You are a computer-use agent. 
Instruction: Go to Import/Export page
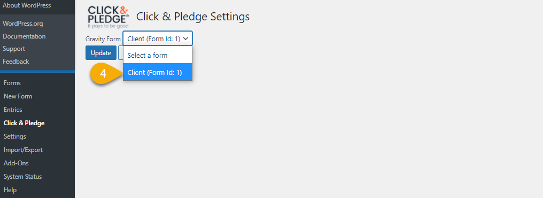tap(23, 150)
